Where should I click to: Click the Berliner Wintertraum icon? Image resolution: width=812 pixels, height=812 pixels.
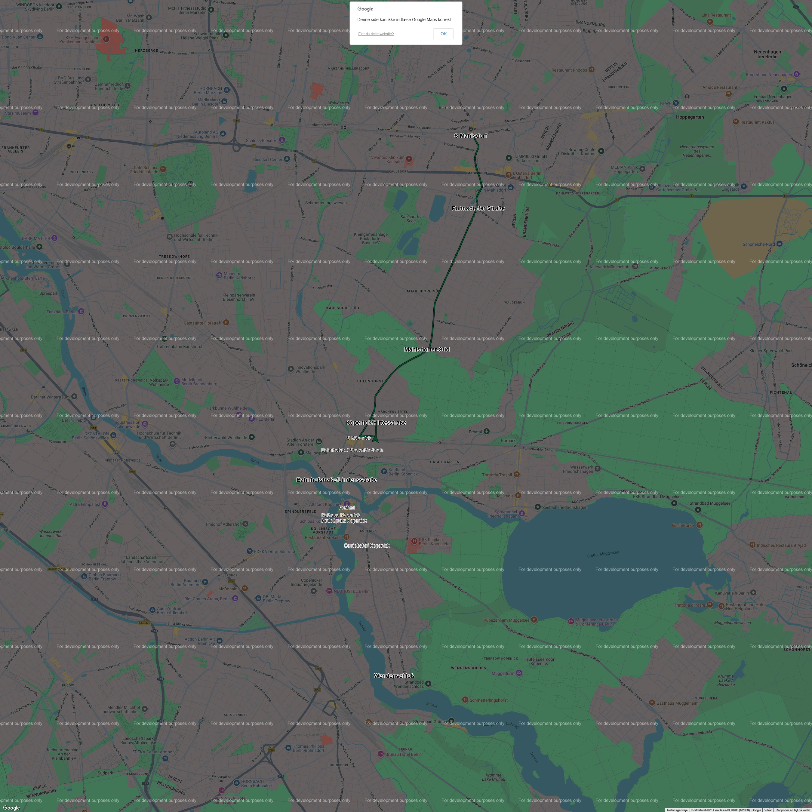[x=74, y=396]
